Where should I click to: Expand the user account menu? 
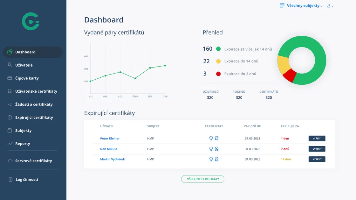point(330,6)
